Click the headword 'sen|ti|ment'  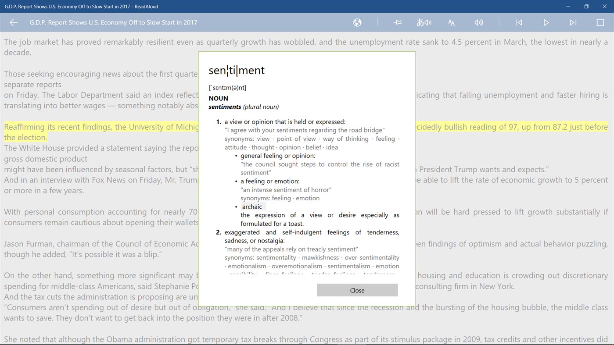click(x=237, y=70)
